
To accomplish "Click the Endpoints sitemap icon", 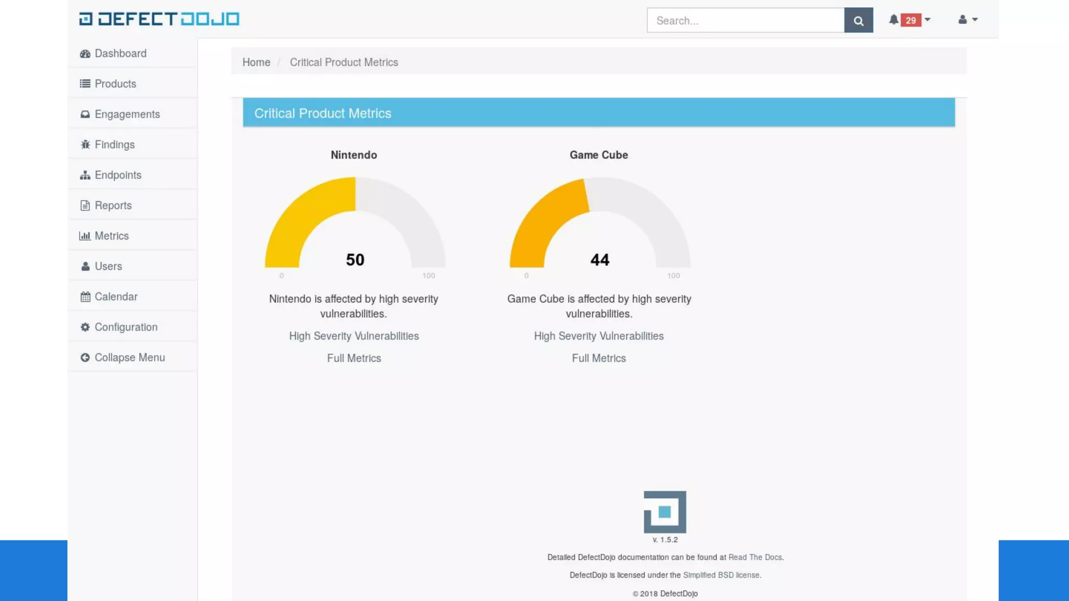I will coord(85,175).
